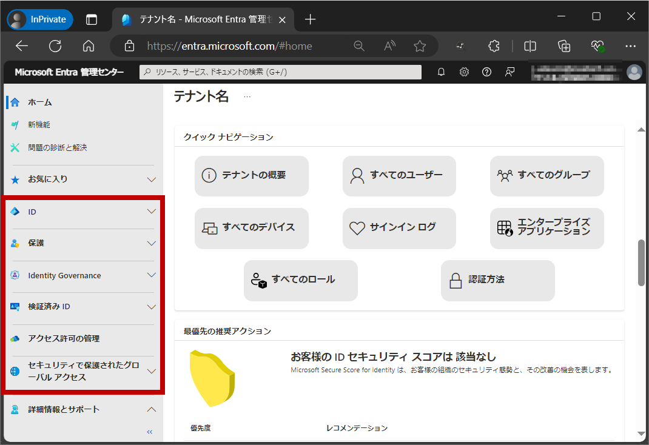Collapse the sidebar with double chevron
649x445 pixels.
(x=150, y=432)
